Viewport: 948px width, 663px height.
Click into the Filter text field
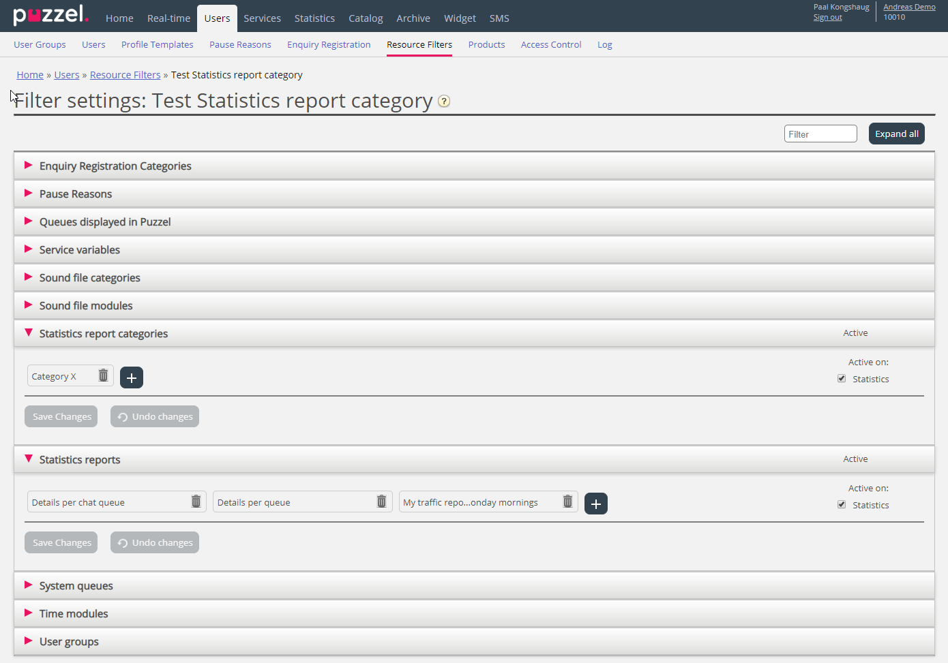(820, 134)
